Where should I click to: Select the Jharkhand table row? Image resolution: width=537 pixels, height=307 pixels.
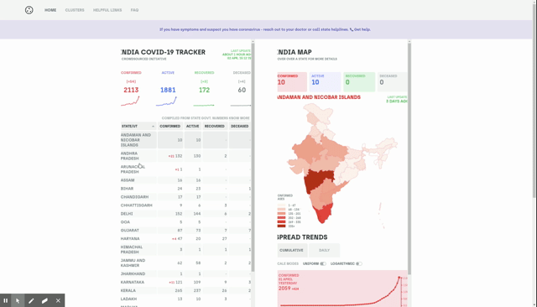(186, 273)
